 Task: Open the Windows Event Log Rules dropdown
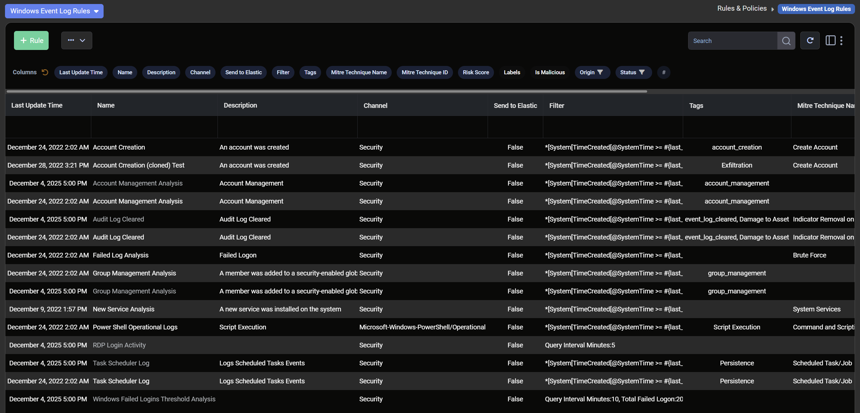[x=54, y=11]
